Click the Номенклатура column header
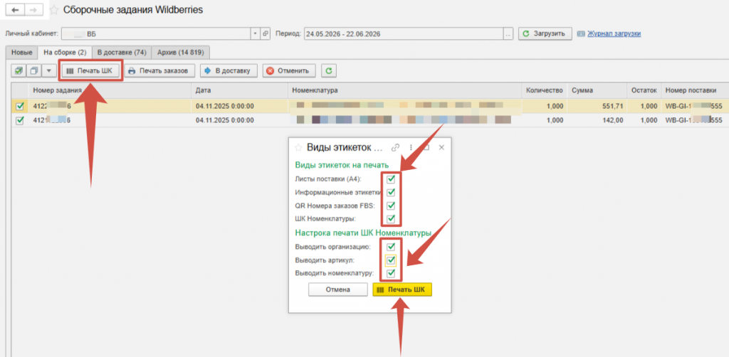This screenshot has width=729, height=357. tap(405, 90)
